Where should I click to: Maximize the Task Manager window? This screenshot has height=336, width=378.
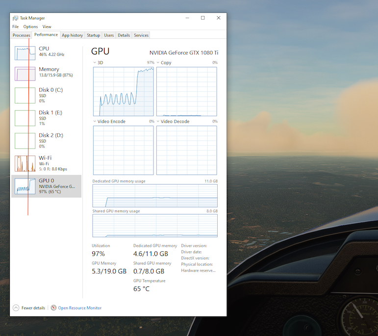click(x=203, y=18)
